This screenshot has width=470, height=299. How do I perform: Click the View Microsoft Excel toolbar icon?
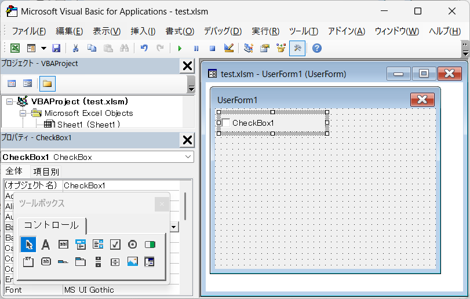(x=15, y=48)
